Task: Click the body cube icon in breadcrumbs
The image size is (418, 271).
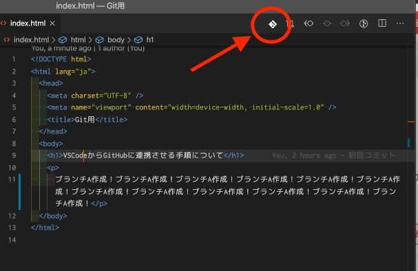Action: click(99, 40)
